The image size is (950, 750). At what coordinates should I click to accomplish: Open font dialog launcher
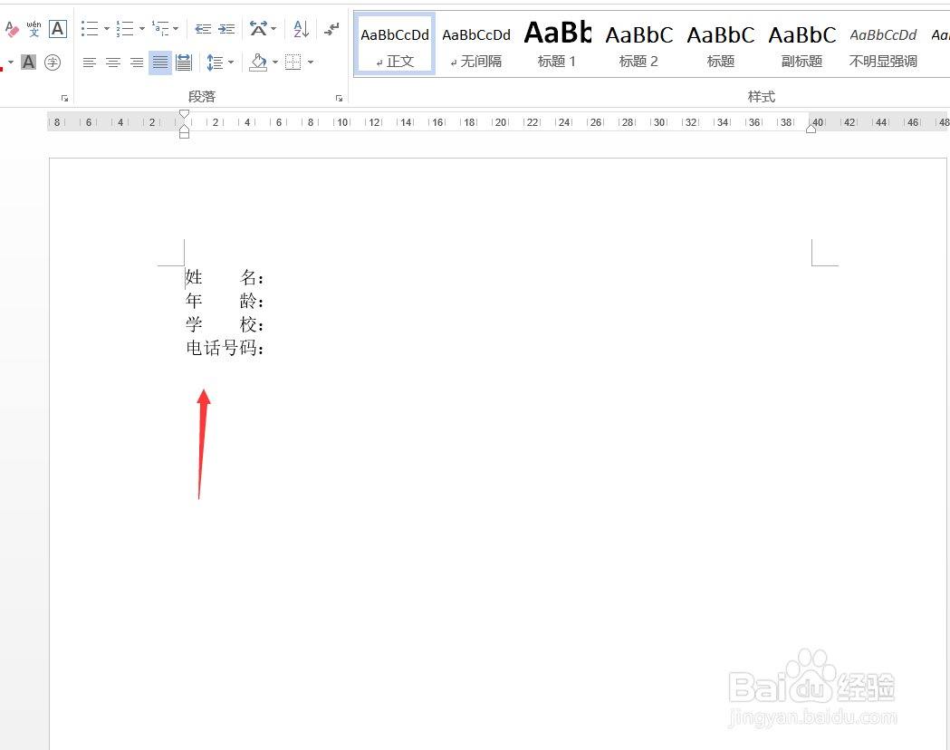tap(65, 98)
